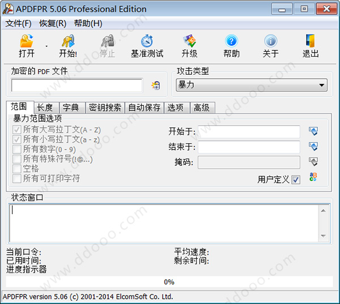Toggle 所有小写拉丁文(a - z) checkbox

[x=16, y=139]
